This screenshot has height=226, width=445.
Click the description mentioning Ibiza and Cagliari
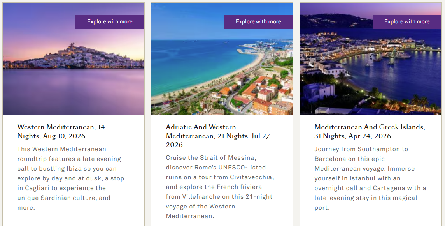[x=71, y=178]
